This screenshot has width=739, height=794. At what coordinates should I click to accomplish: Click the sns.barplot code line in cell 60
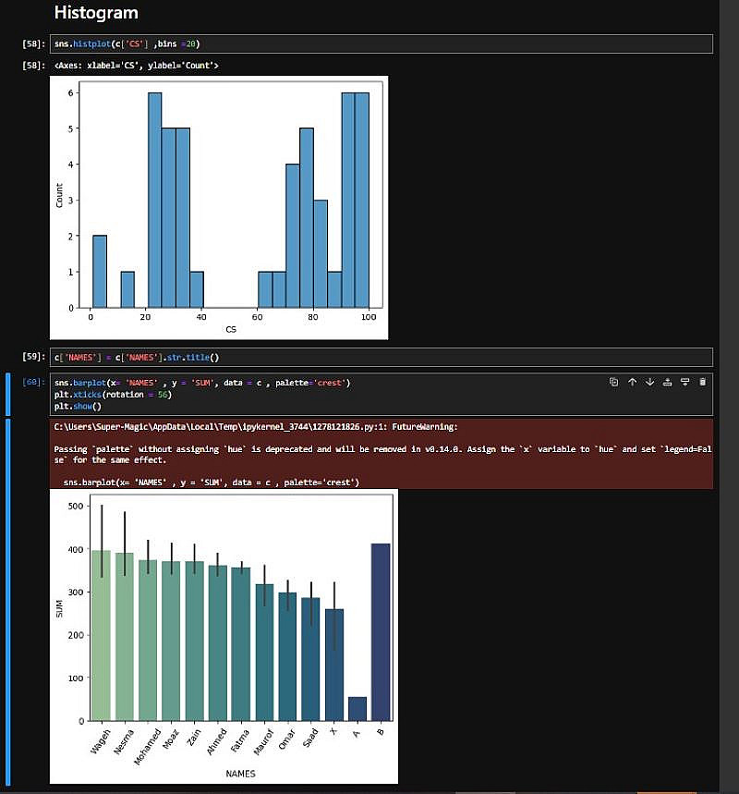click(202, 383)
